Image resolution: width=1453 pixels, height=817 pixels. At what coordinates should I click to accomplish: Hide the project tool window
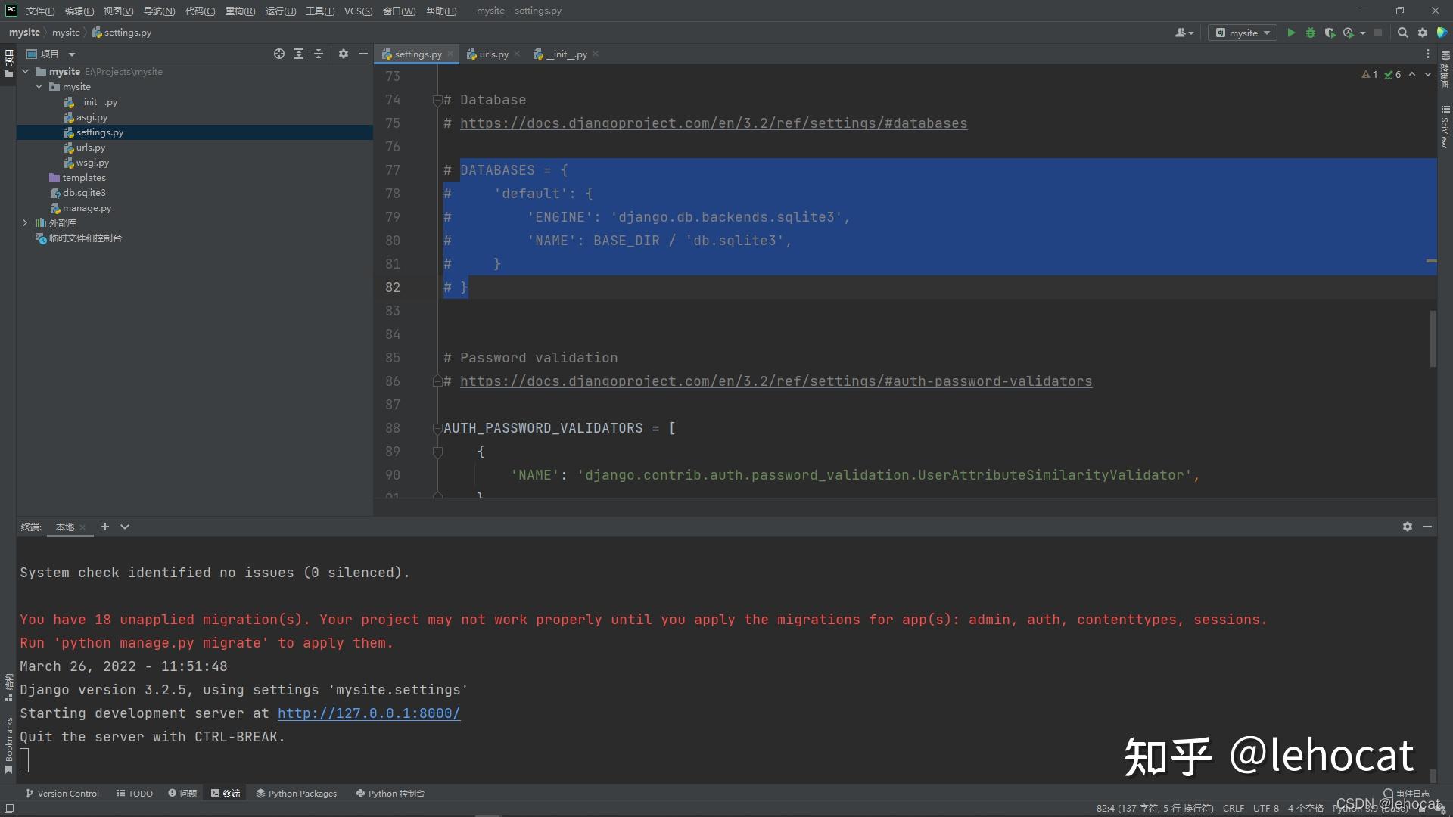point(363,54)
